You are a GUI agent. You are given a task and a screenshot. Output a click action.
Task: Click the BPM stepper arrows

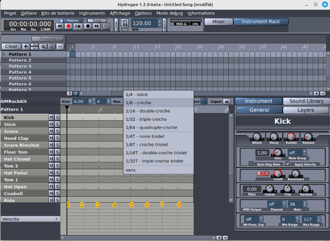click(160, 23)
